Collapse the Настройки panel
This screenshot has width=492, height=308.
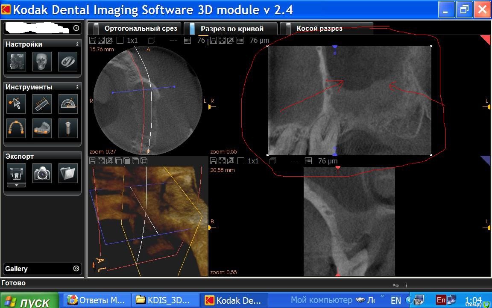(x=77, y=44)
